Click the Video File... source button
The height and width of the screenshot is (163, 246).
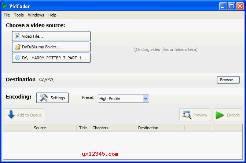(51, 36)
